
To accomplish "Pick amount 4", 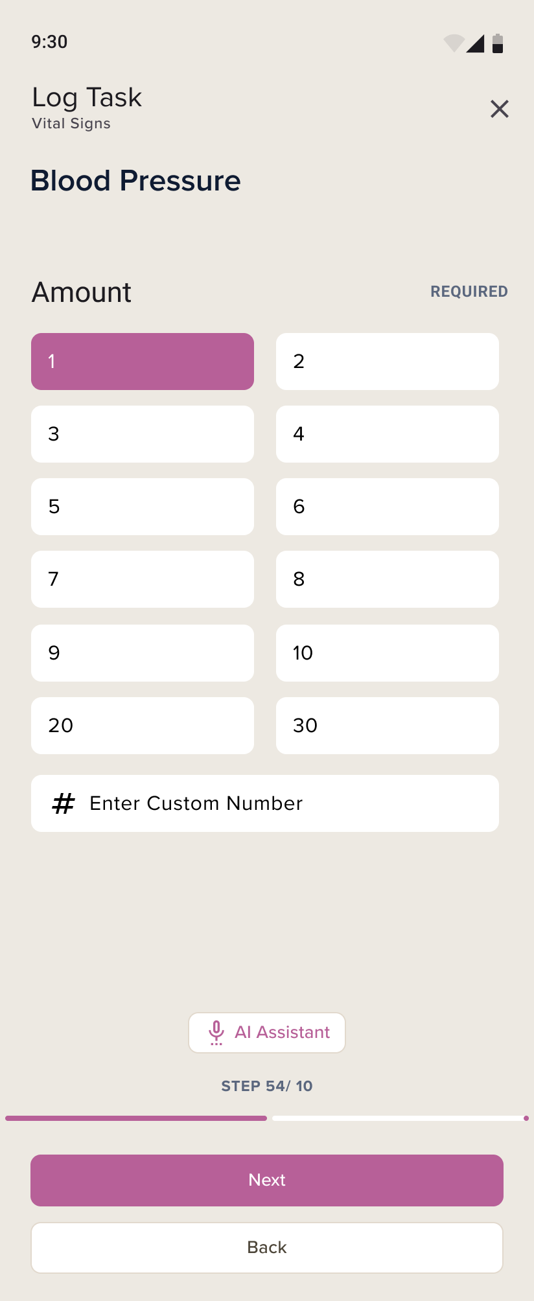I will click(x=388, y=434).
